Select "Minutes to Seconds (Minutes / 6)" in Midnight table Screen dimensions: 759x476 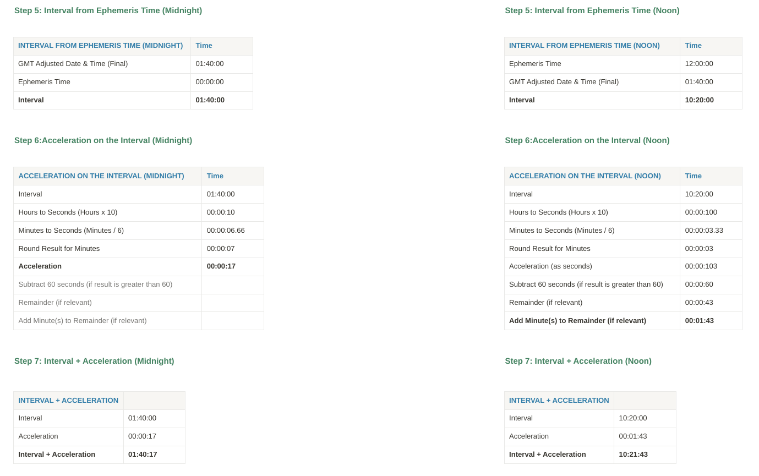point(71,231)
